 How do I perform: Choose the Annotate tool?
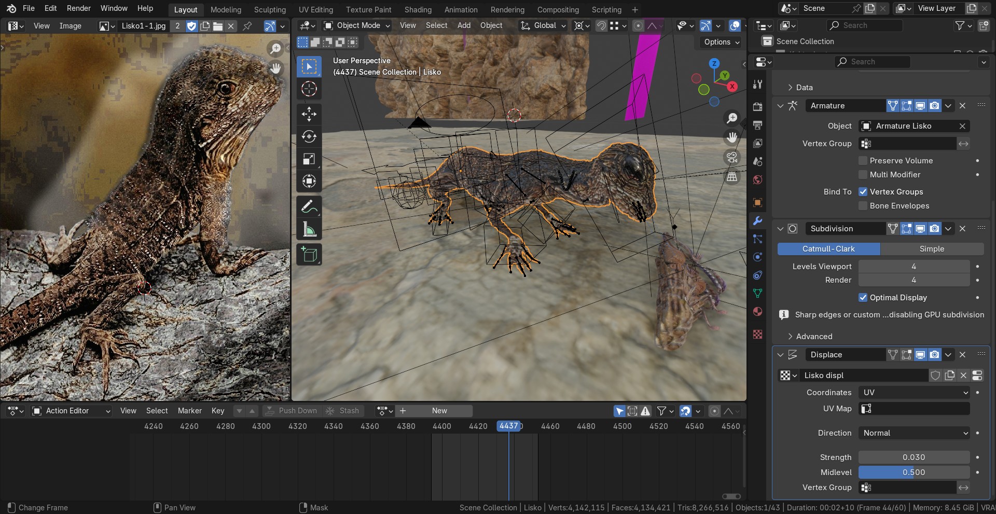tap(309, 206)
